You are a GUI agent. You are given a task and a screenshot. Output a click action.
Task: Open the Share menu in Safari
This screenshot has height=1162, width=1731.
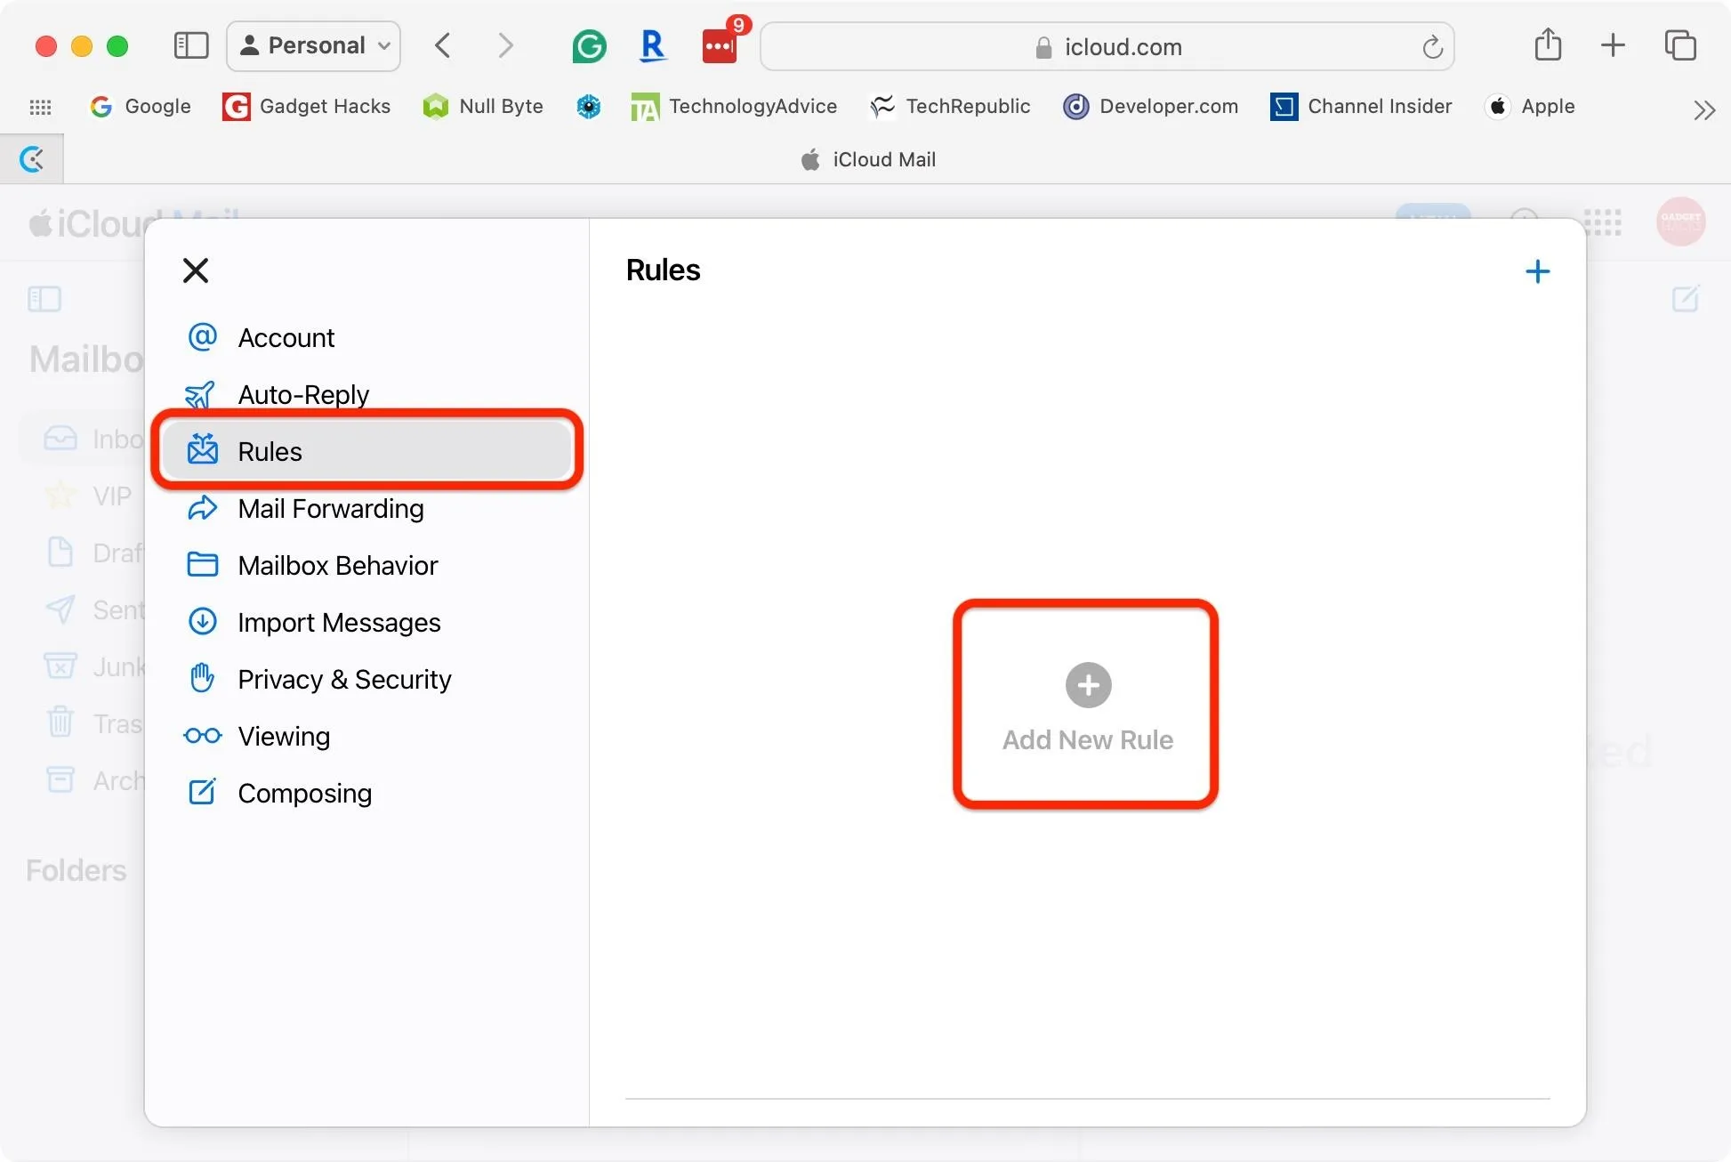(x=1548, y=44)
